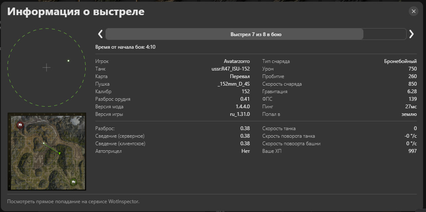Close the shot information dialog
The height and width of the screenshot is (212, 426).
[x=414, y=11]
